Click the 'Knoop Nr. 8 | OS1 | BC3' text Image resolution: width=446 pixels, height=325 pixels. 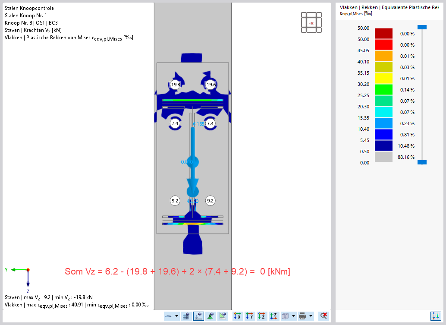pos(31,23)
